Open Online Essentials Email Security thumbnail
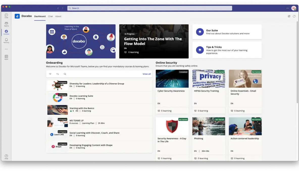This screenshot has height=171, width=299. [x=245, y=79]
